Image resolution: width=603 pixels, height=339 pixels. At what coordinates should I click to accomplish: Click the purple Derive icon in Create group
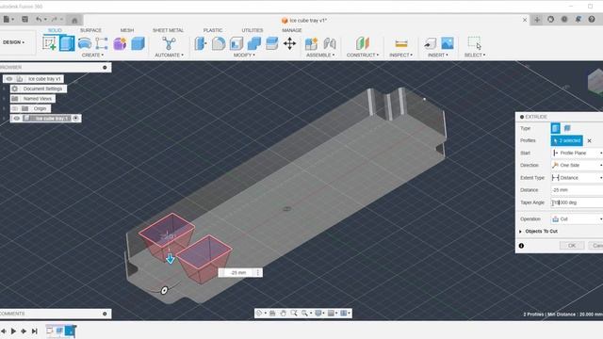tap(120, 43)
